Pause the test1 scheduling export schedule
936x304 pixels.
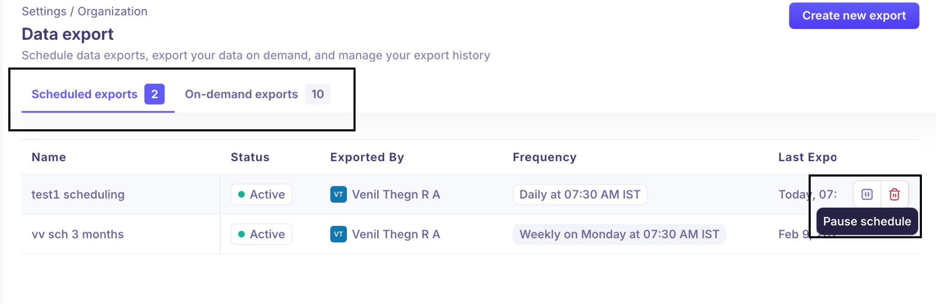click(x=867, y=194)
